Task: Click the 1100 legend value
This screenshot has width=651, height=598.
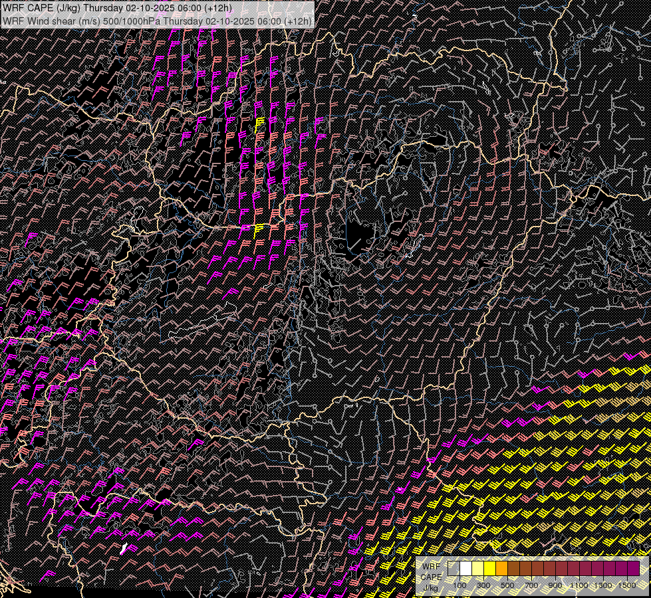Action: (x=579, y=585)
